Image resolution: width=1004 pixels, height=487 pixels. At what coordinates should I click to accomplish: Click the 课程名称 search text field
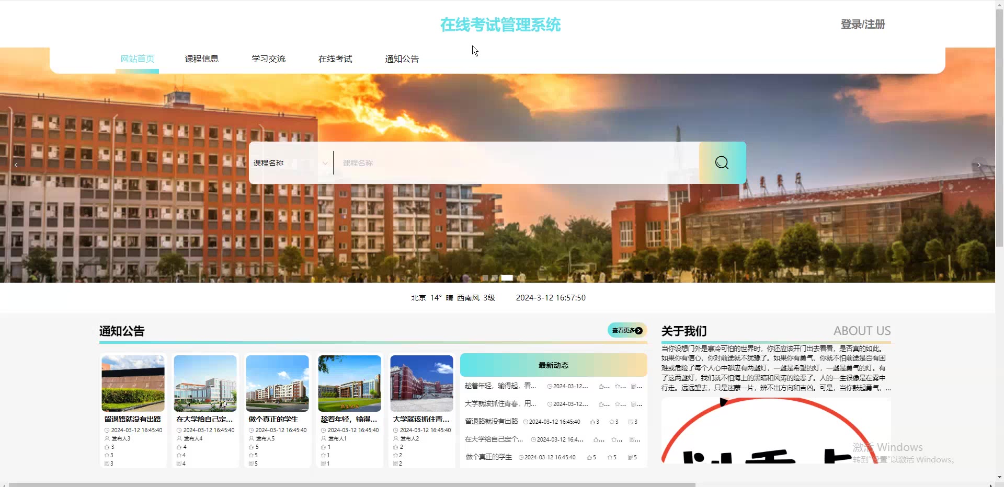pos(516,163)
